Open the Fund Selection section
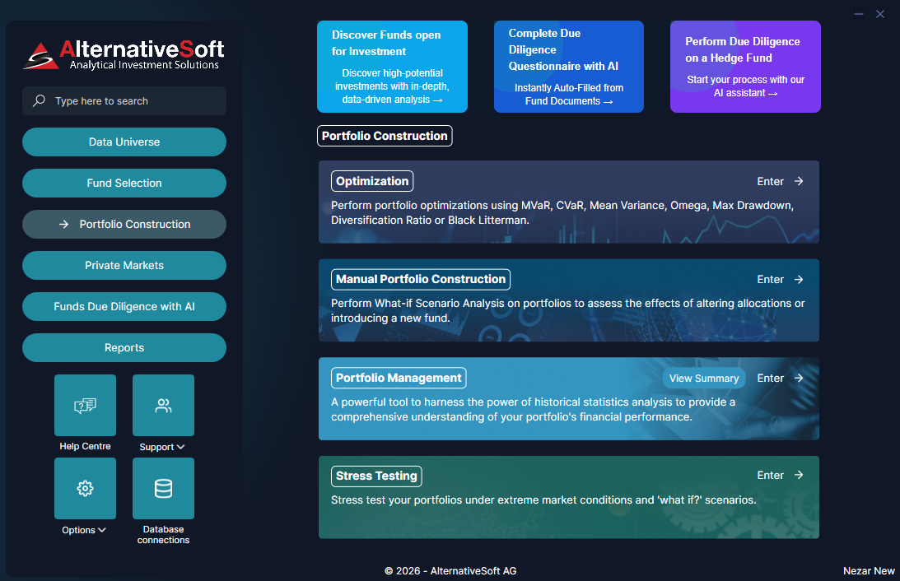 click(x=124, y=183)
